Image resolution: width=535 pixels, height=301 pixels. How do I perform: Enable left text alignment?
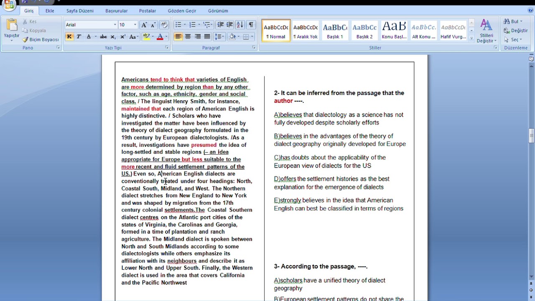pos(178,37)
